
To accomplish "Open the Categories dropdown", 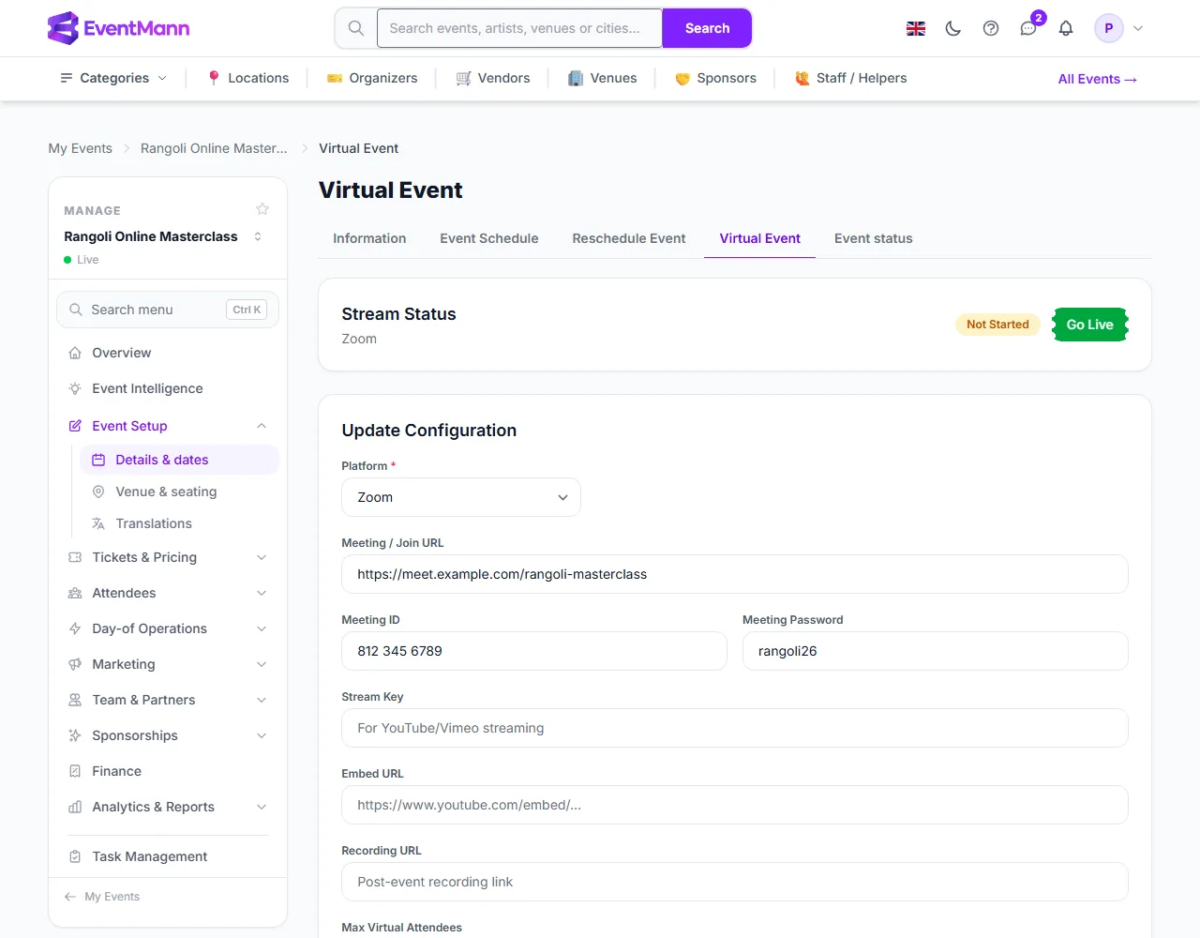I will click(x=113, y=78).
